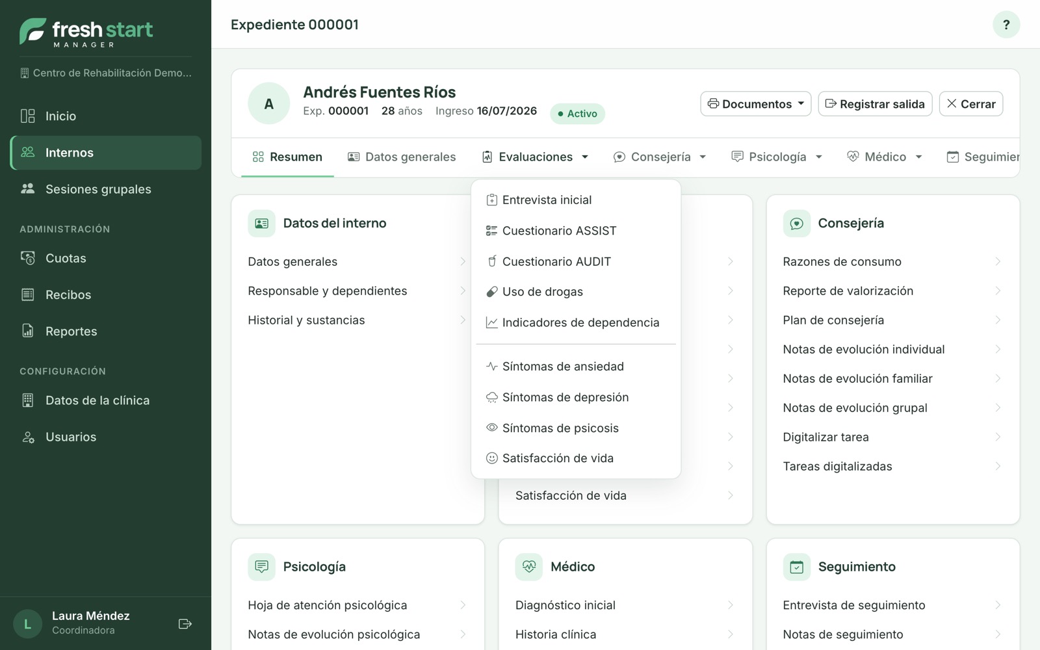Click the Cerrar button
The height and width of the screenshot is (650, 1040).
click(971, 104)
